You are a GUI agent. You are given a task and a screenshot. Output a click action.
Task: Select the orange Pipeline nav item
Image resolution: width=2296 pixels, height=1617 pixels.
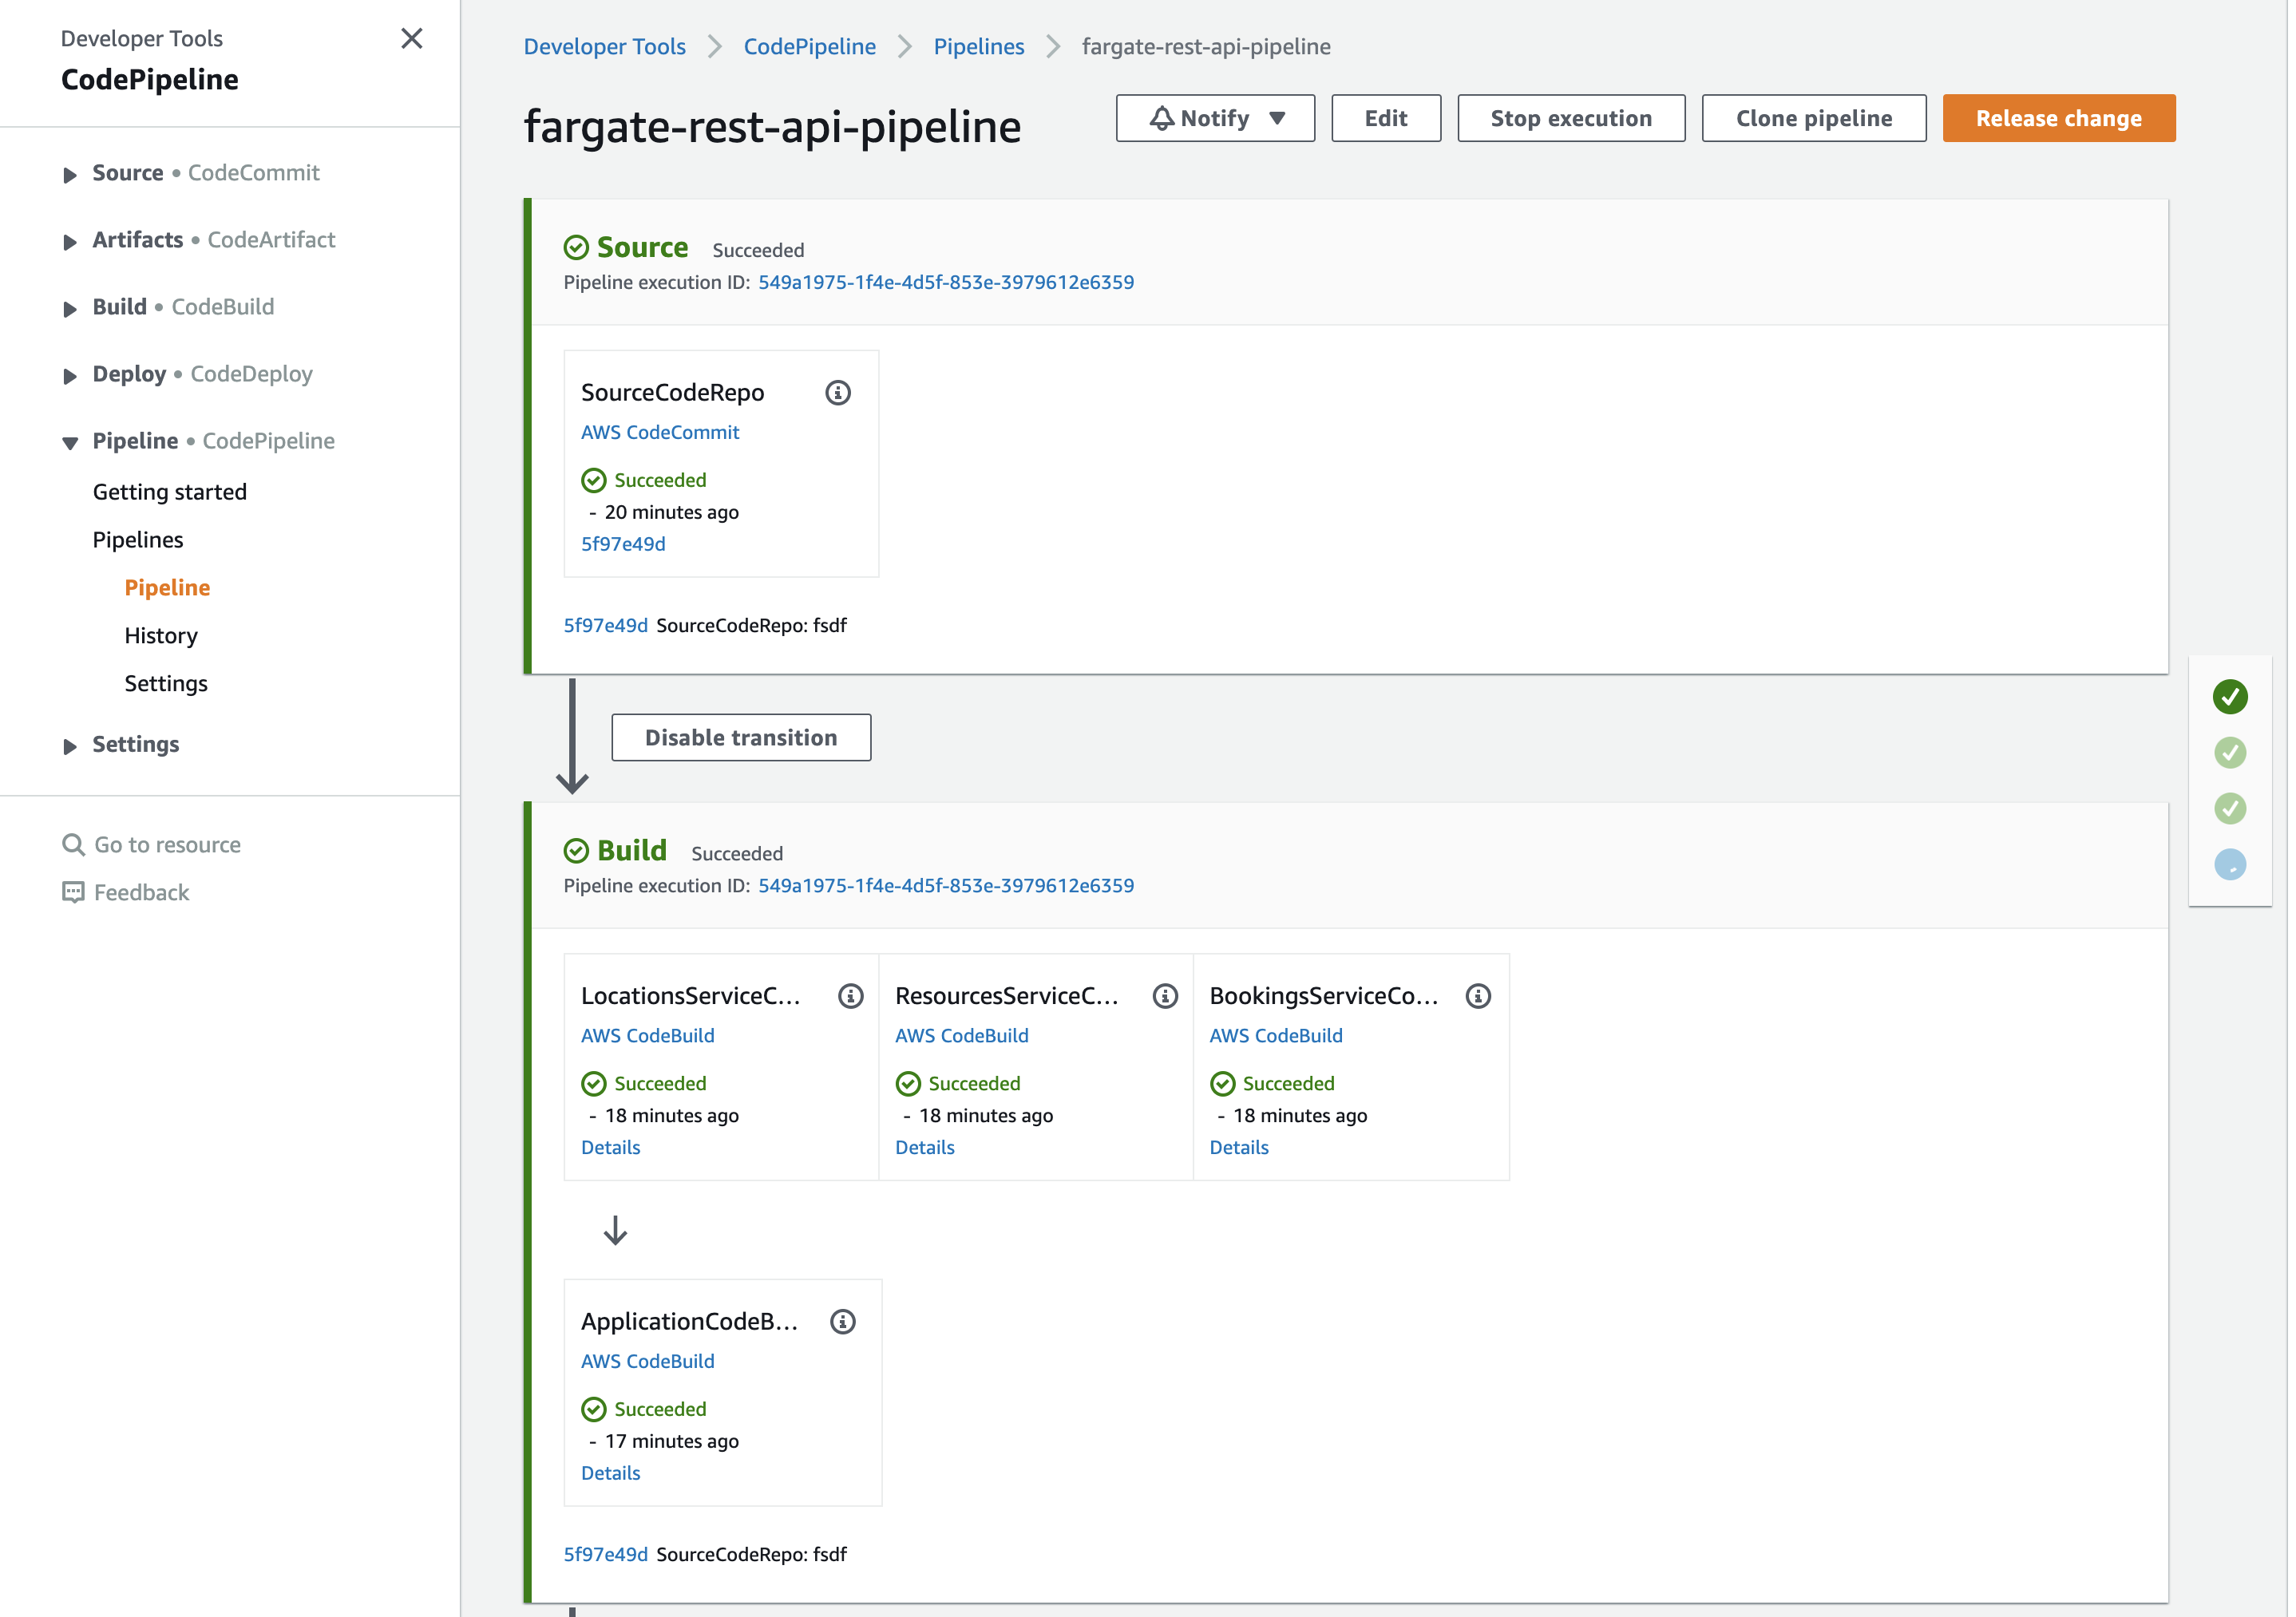pyautogui.click(x=167, y=587)
